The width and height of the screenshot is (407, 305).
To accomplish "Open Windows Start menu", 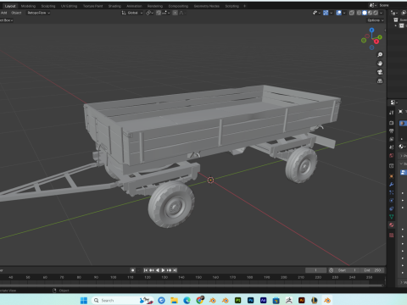I will (x=84, y=300).
